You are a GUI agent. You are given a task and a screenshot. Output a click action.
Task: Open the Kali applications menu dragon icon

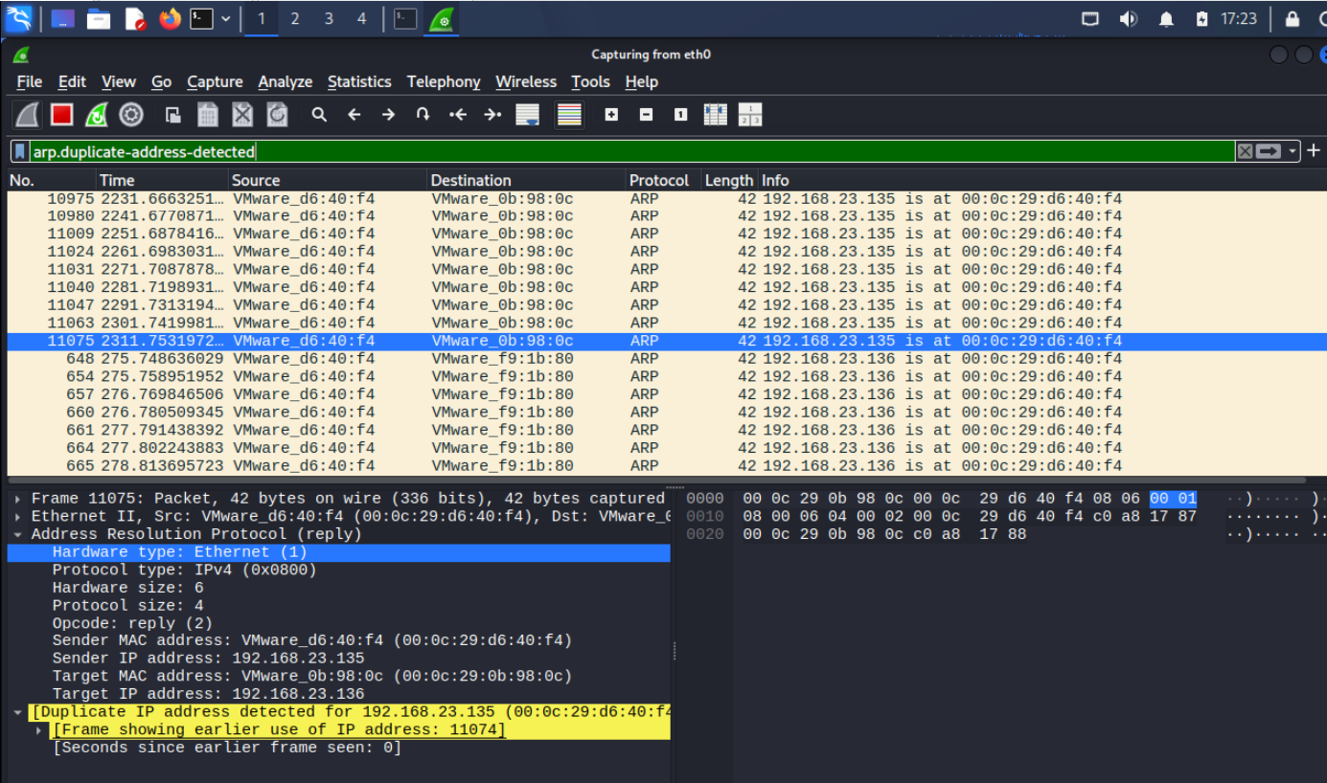pyautogui.click(x=18, y=18)
